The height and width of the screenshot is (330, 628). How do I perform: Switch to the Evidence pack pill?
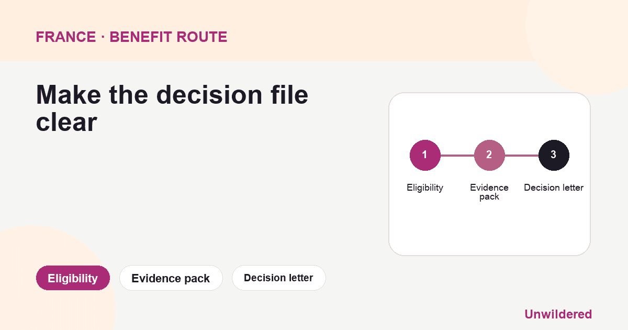click(171, 278)
